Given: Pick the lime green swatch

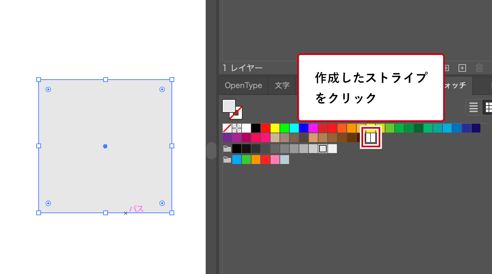Looking at the screenshot, I should [390, 128].
